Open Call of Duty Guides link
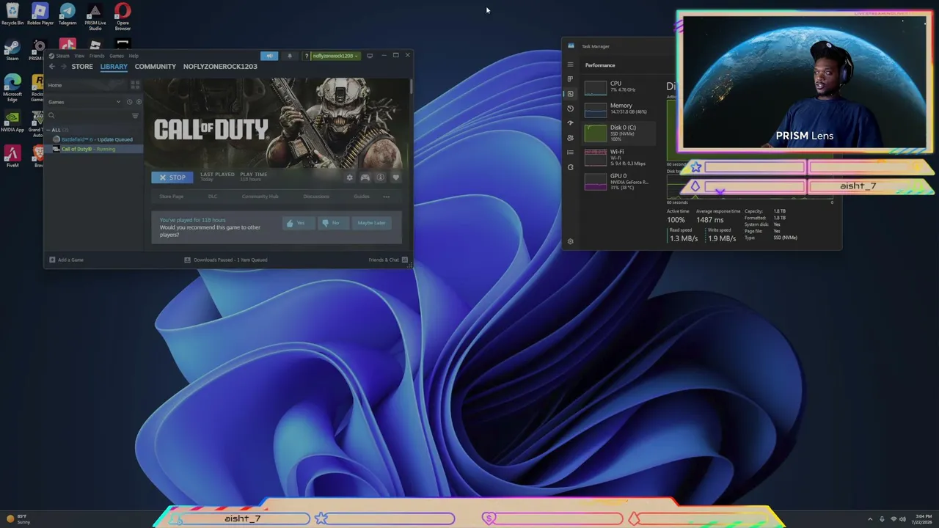The width and height of the screenshot is (939, 528). pos(362,197)
